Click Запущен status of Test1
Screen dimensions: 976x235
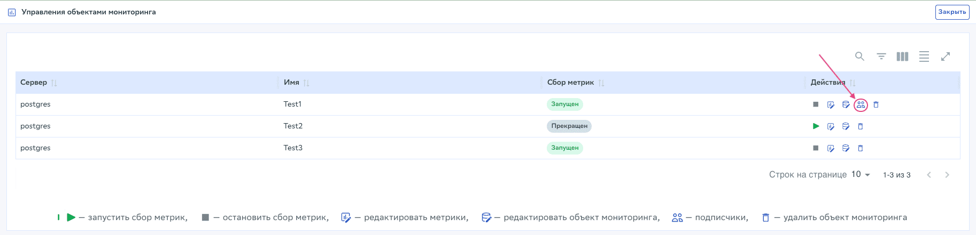click(x=564, y=104)
